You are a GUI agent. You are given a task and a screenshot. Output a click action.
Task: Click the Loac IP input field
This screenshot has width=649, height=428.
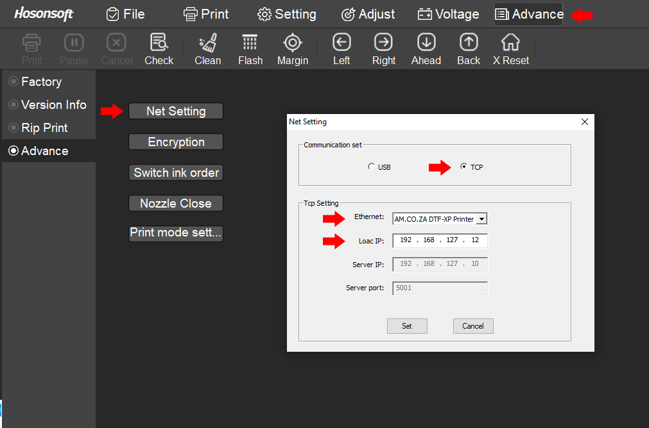(439, 240)
